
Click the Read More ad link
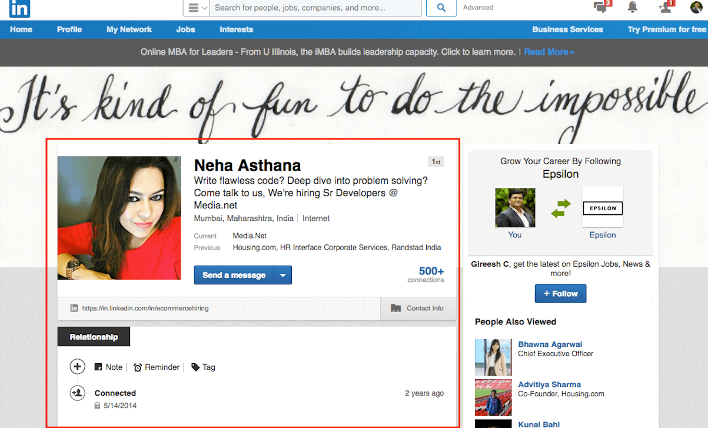(549, 52)
